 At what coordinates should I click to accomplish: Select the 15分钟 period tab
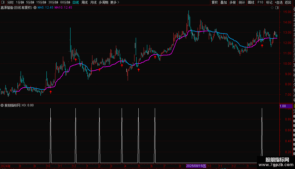coord(41,2)
